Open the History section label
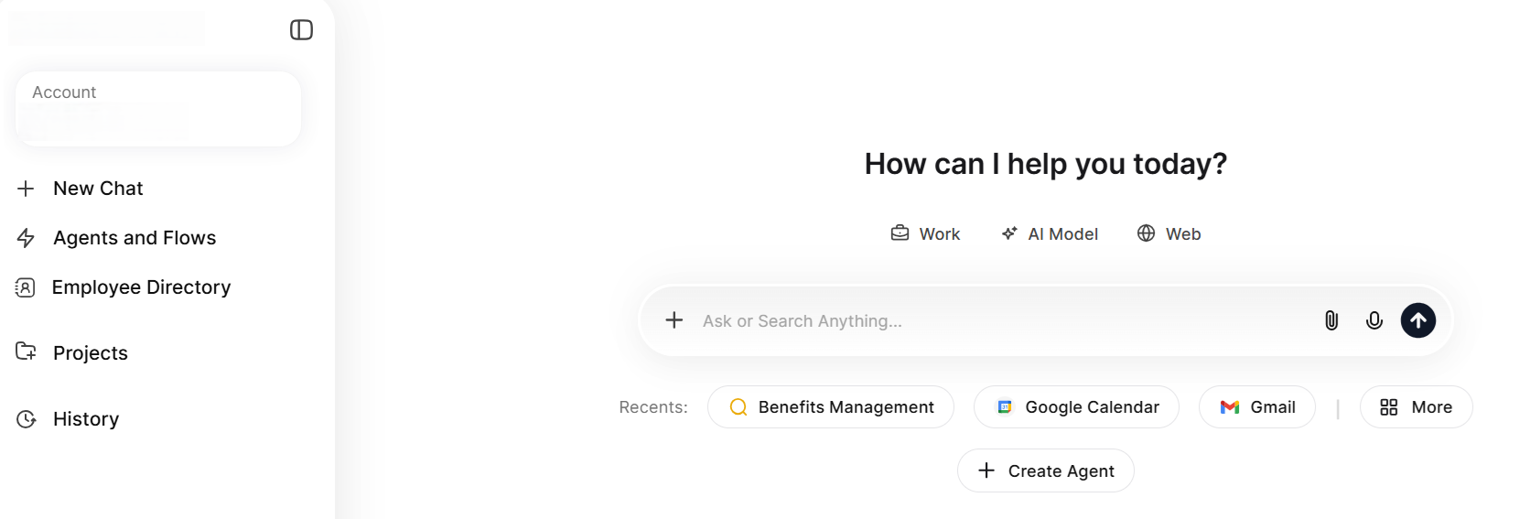Image resolution: width=1530 pixels, height=519 pixels. 86,419
